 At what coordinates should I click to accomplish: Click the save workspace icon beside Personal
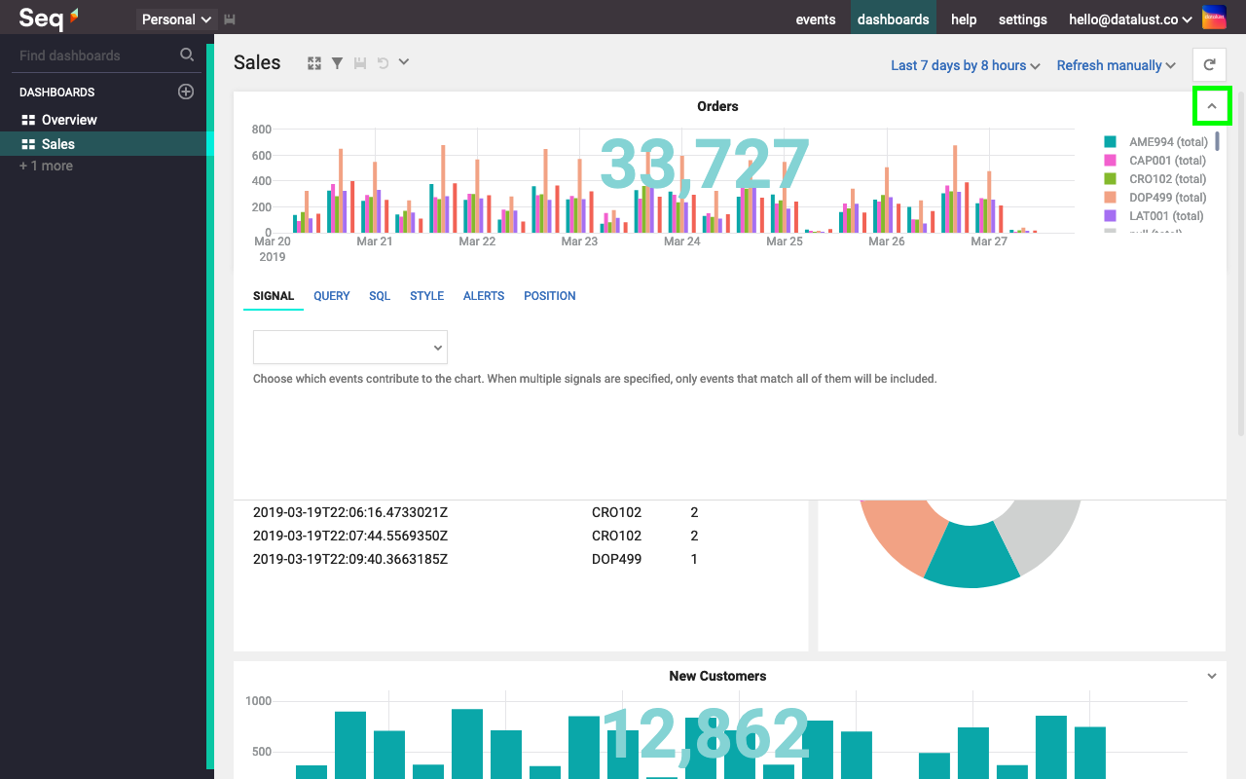(x=230, y=19)
